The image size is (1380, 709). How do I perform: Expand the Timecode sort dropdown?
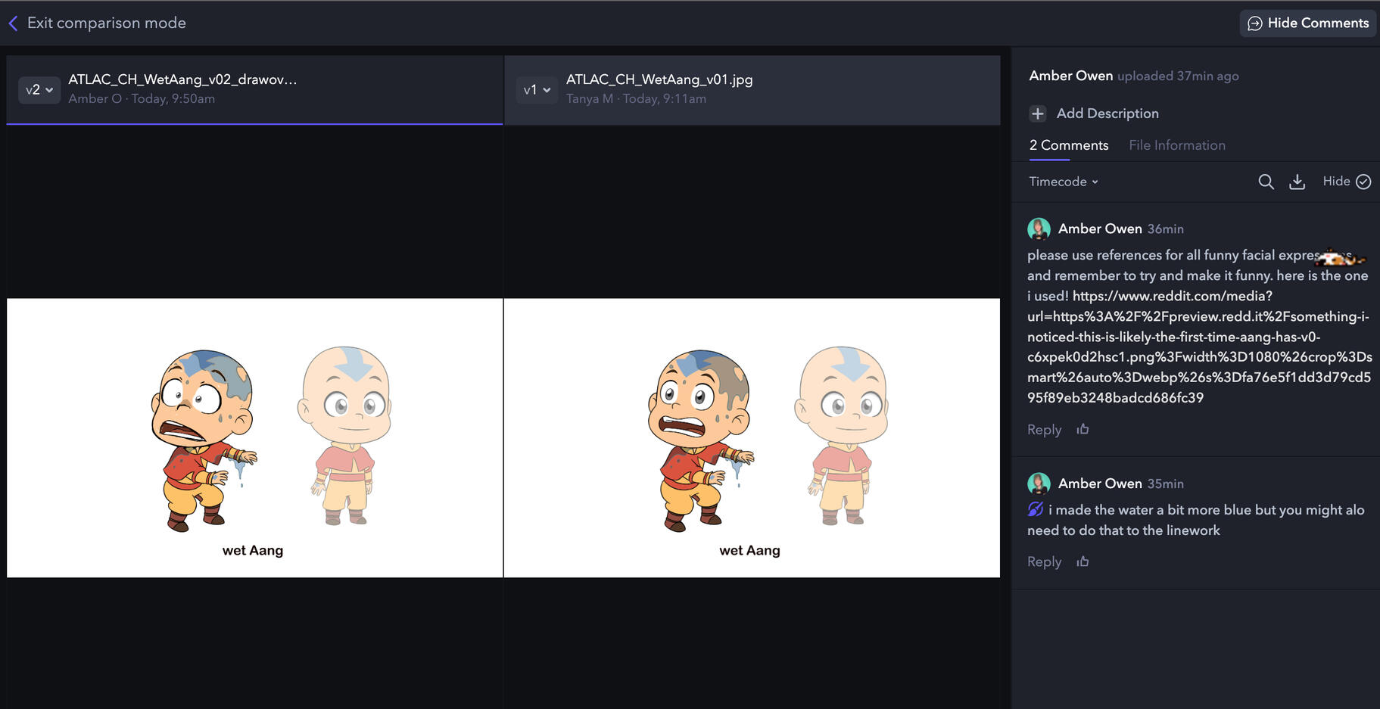pos(1063,182)
